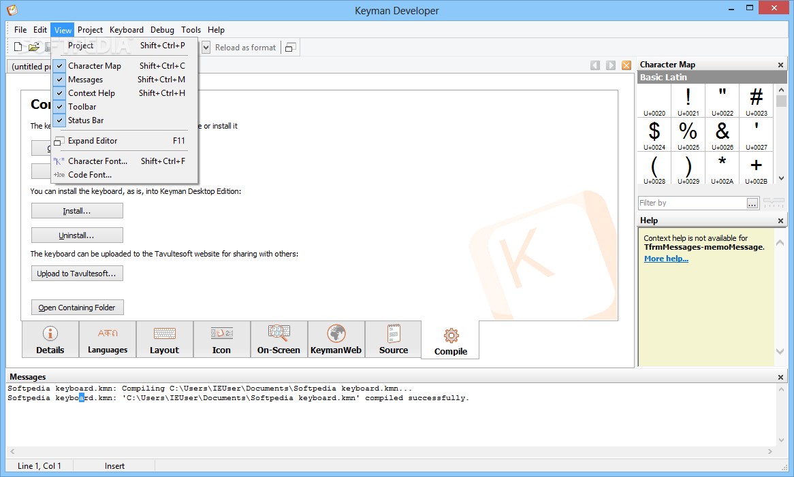Open the Layout keyboard tab icon
Viewport: 794px width, 477px height.
coord(165,340)
